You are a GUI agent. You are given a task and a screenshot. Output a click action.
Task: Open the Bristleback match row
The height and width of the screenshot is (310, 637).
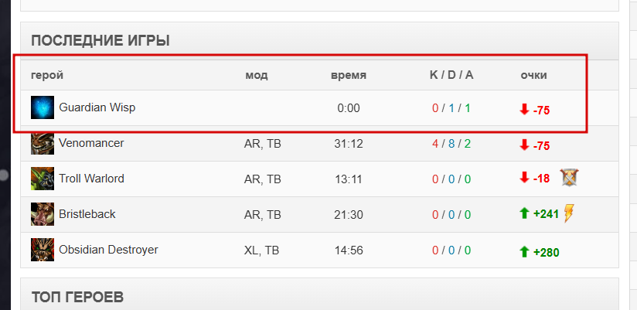tap(319, 214)
